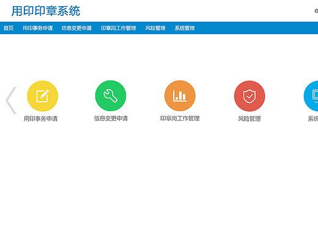This screenshot has width=318, height=238.
Task: Open the blue monitor 系统管理 icon
Action: pos(311,96)
